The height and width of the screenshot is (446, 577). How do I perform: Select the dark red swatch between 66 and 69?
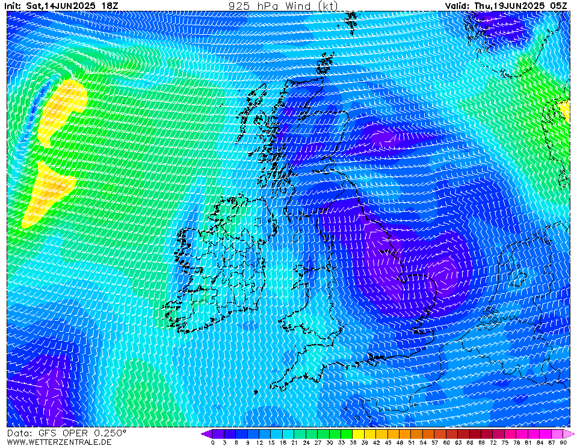point(475,434)
